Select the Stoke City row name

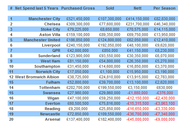50,29
